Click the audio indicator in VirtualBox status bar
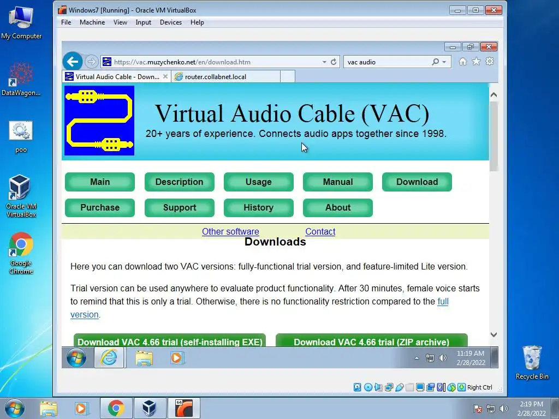The height and width of the screenshot is (419, 559). [x=379, y=387]
